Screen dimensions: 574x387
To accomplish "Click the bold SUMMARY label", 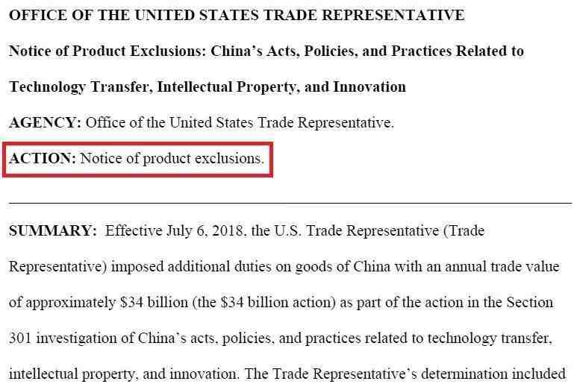I will click(x=53, y=231).
